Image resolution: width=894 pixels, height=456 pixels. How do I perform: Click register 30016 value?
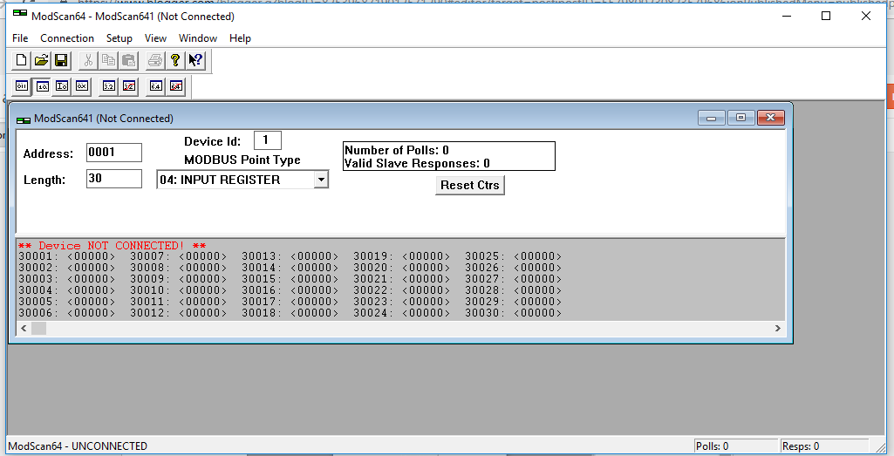[x=315, y=290]
